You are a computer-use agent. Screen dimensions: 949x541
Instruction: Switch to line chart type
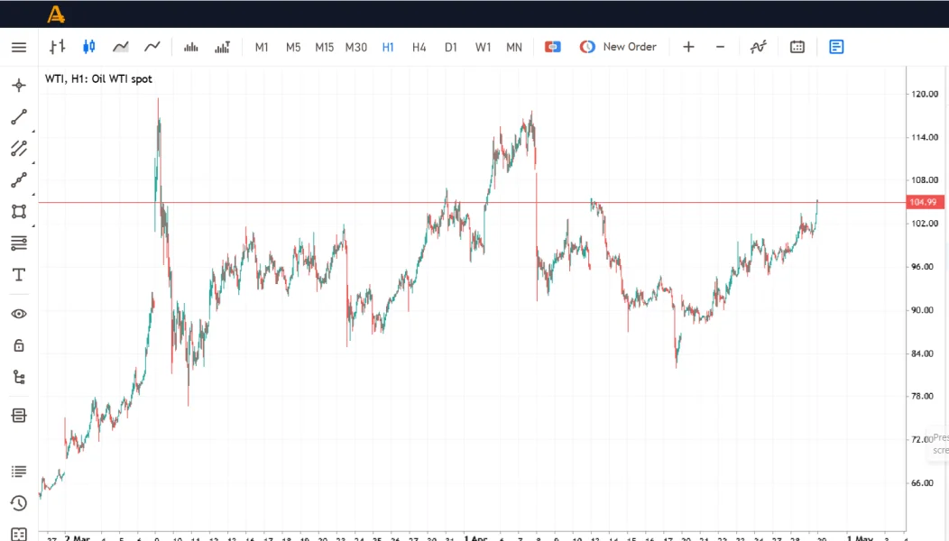[x=152, y=47]
